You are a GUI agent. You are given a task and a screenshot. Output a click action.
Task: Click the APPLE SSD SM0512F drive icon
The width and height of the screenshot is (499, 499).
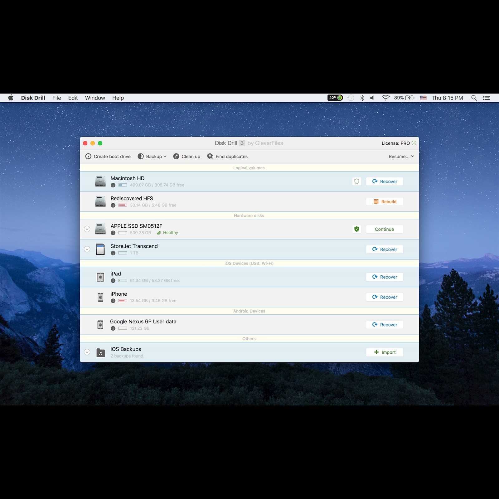tap(100, 229)
